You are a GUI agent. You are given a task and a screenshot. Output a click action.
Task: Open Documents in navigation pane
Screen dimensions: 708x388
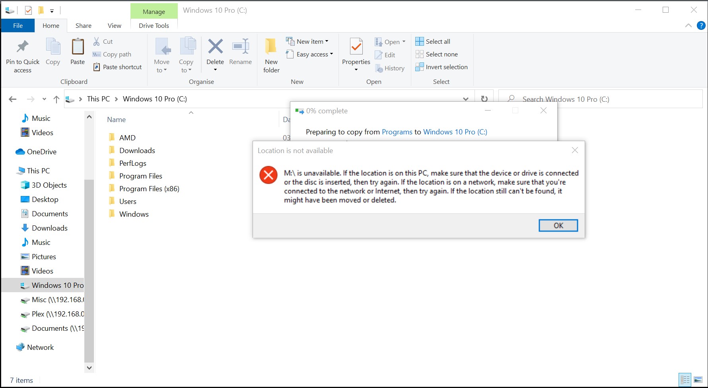click(49, 213)
